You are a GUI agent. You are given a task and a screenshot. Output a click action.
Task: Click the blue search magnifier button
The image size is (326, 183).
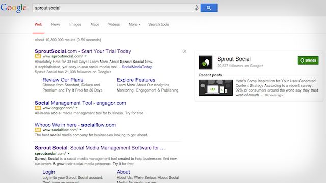click(x=209, y=8)
